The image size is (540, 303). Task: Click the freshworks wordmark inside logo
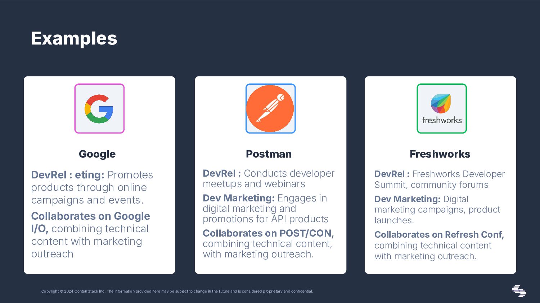(x=442, y=120)
